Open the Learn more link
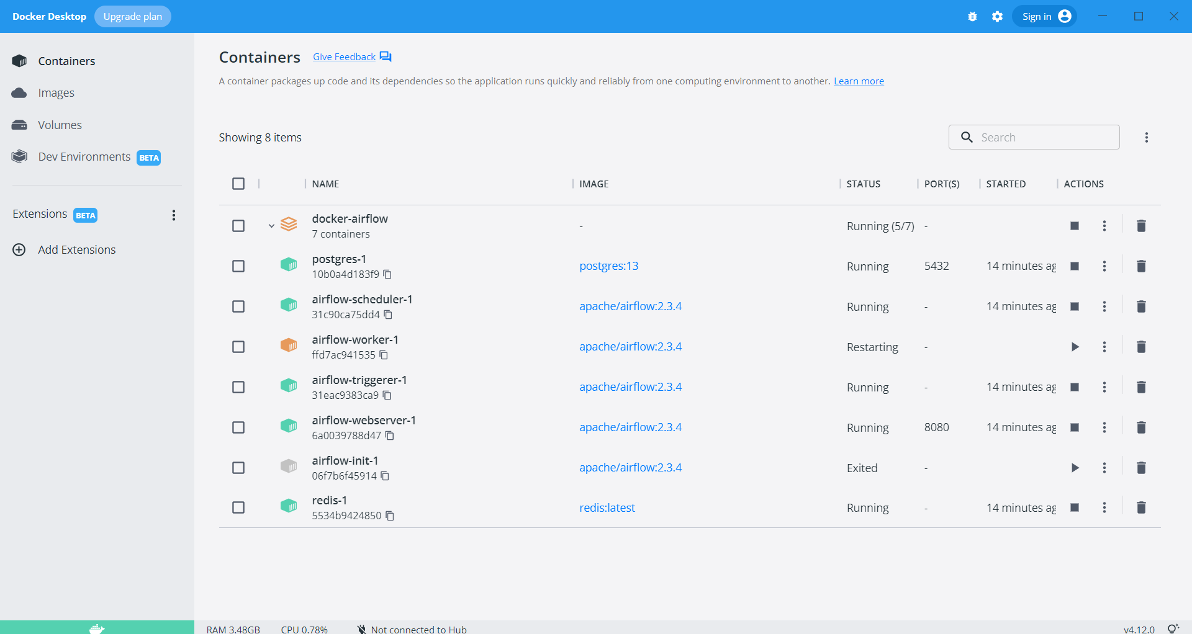 [x=859, y=81]
